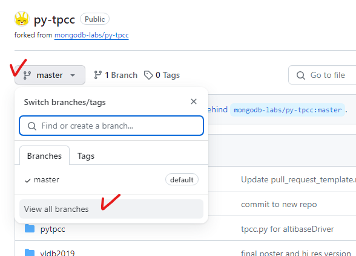Open the mongodb-labs/py-tpcc fork source link
This screenshot has width=356, height=256.
click(91, 35)
